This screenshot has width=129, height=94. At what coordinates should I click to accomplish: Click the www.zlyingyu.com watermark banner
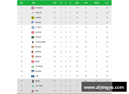tap(104, 87)
